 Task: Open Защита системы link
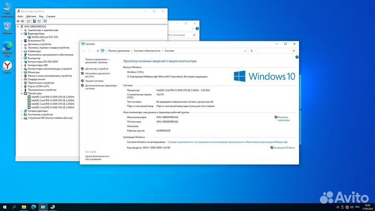[x=94, y=81]
